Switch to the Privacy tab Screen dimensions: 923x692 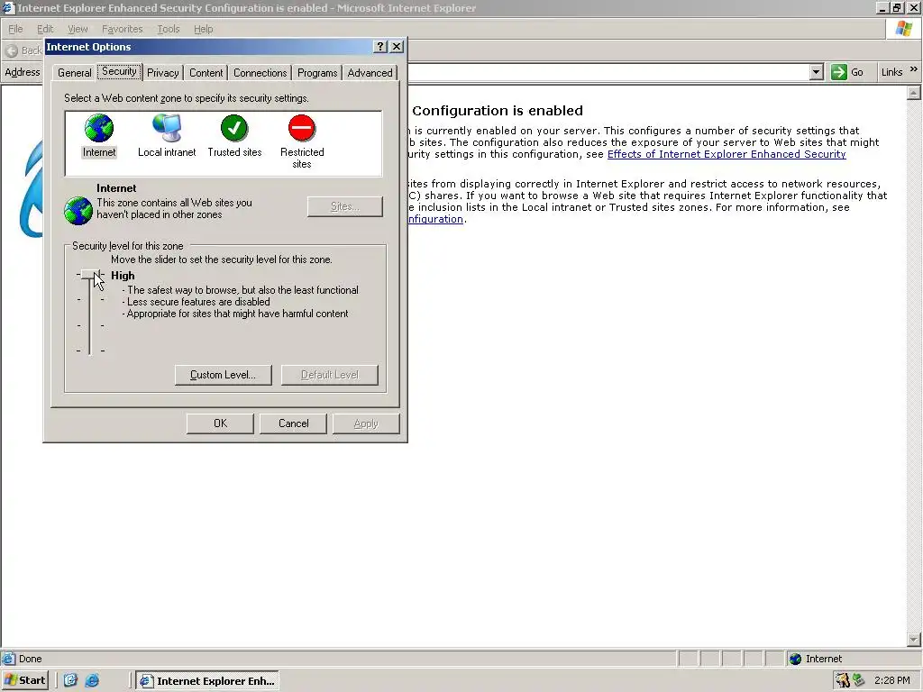coord(162,73)
